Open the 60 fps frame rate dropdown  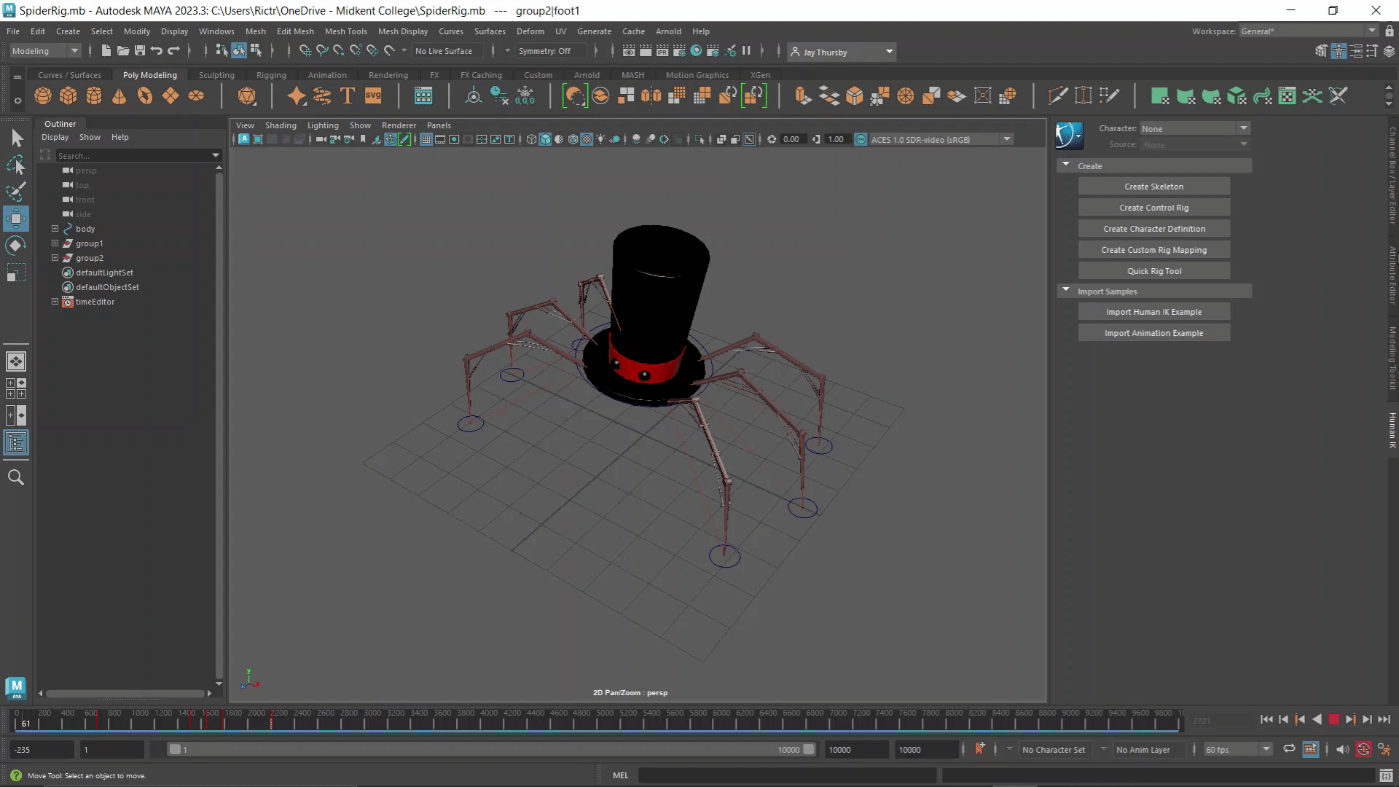(1237, 749)
